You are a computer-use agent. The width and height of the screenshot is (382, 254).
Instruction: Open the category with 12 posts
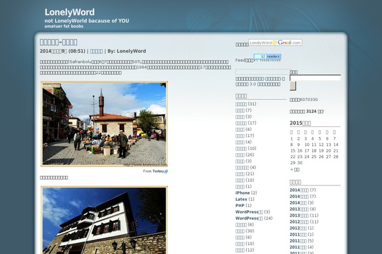coord(240,250)
